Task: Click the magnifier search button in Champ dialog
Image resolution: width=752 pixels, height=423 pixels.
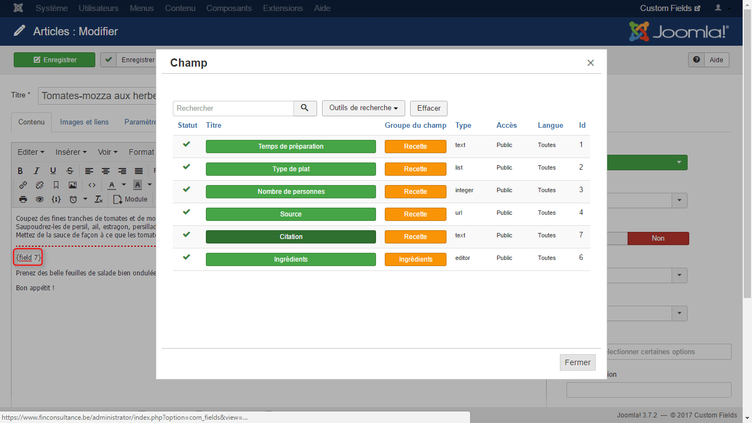Action: pyautogui.click(x=305, y=108)
